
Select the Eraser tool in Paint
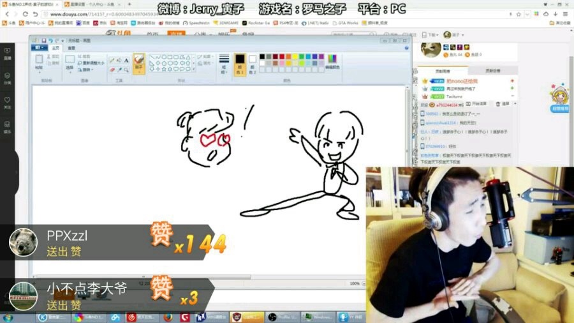click(x=112, y=70)
